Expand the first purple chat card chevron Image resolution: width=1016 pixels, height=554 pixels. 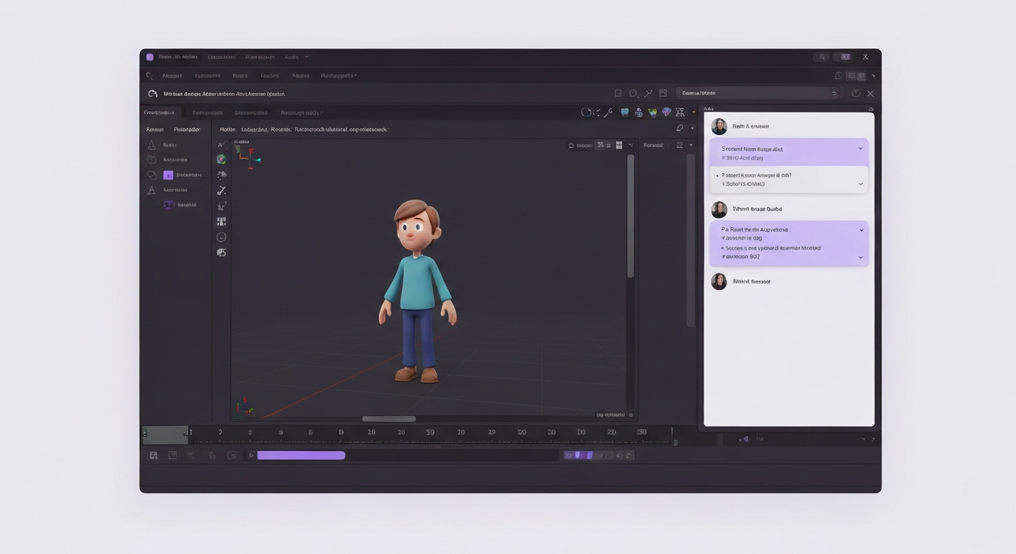pyautogui.click(x=860, y=149)
